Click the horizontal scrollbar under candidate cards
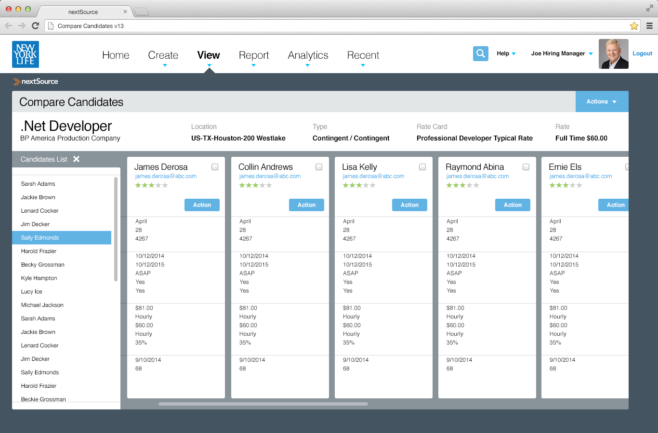 [263, 404]
